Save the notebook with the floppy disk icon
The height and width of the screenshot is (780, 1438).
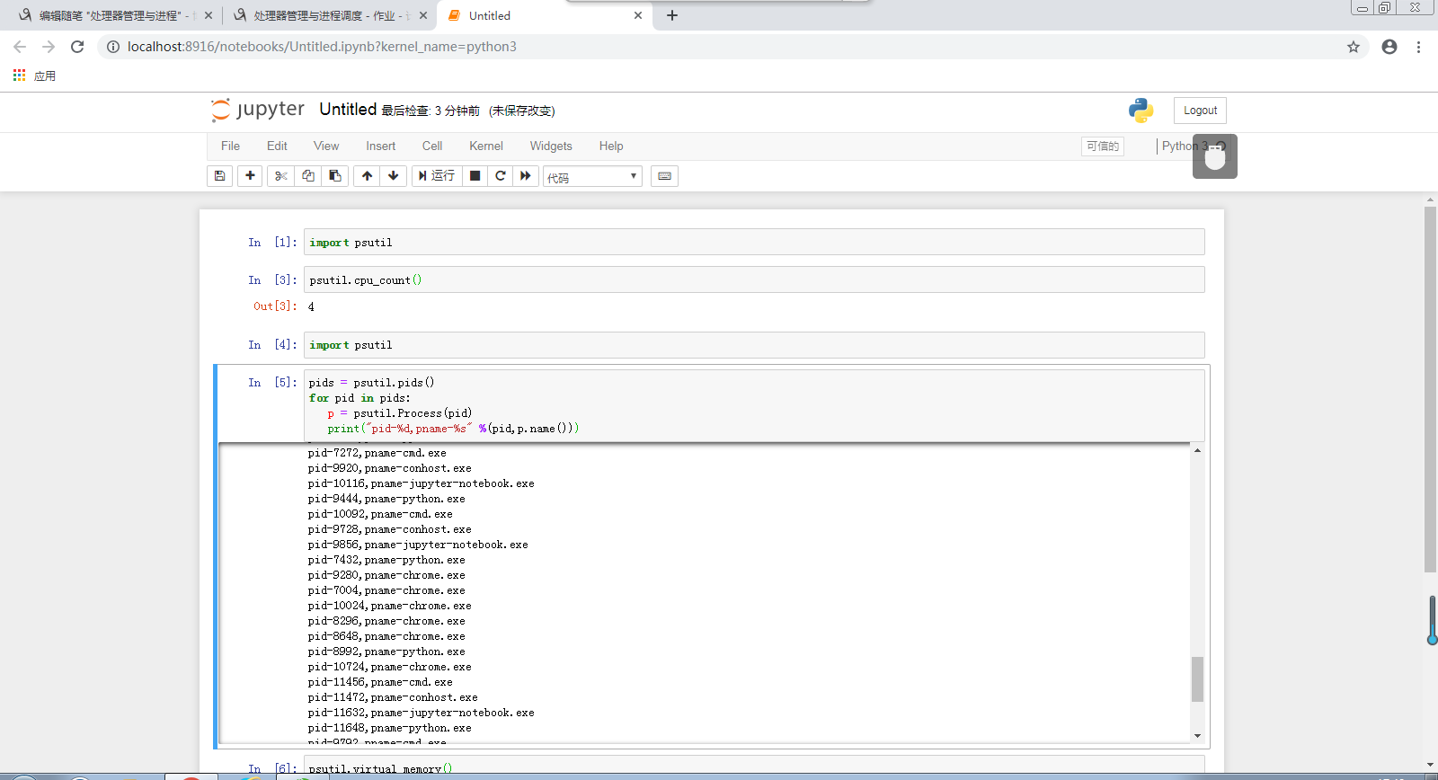point(219,176)
